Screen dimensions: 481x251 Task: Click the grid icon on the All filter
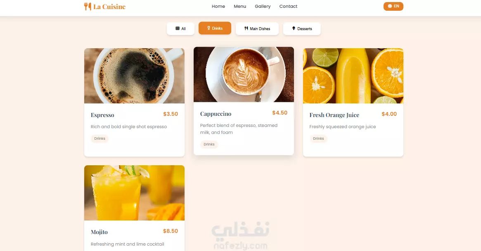(x=177, y=28)
